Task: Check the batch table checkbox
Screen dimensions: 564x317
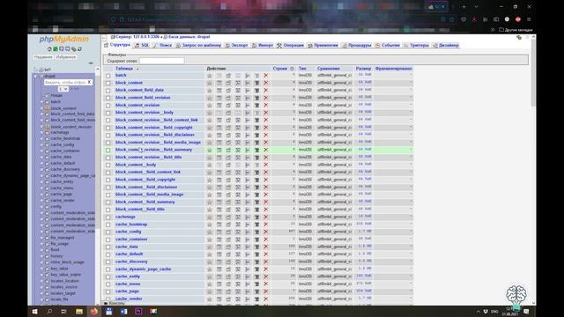Action: point(108,76)
